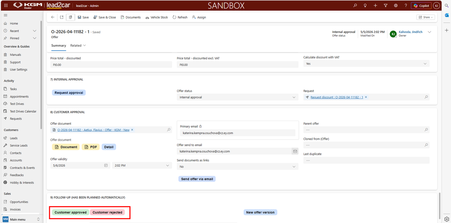
Task: Open the Outlook icon in the side rail
Action: coord(447,15)
